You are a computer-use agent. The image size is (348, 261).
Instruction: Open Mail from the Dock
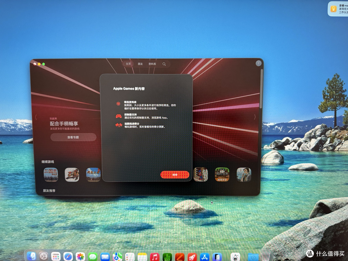(105, 257)
